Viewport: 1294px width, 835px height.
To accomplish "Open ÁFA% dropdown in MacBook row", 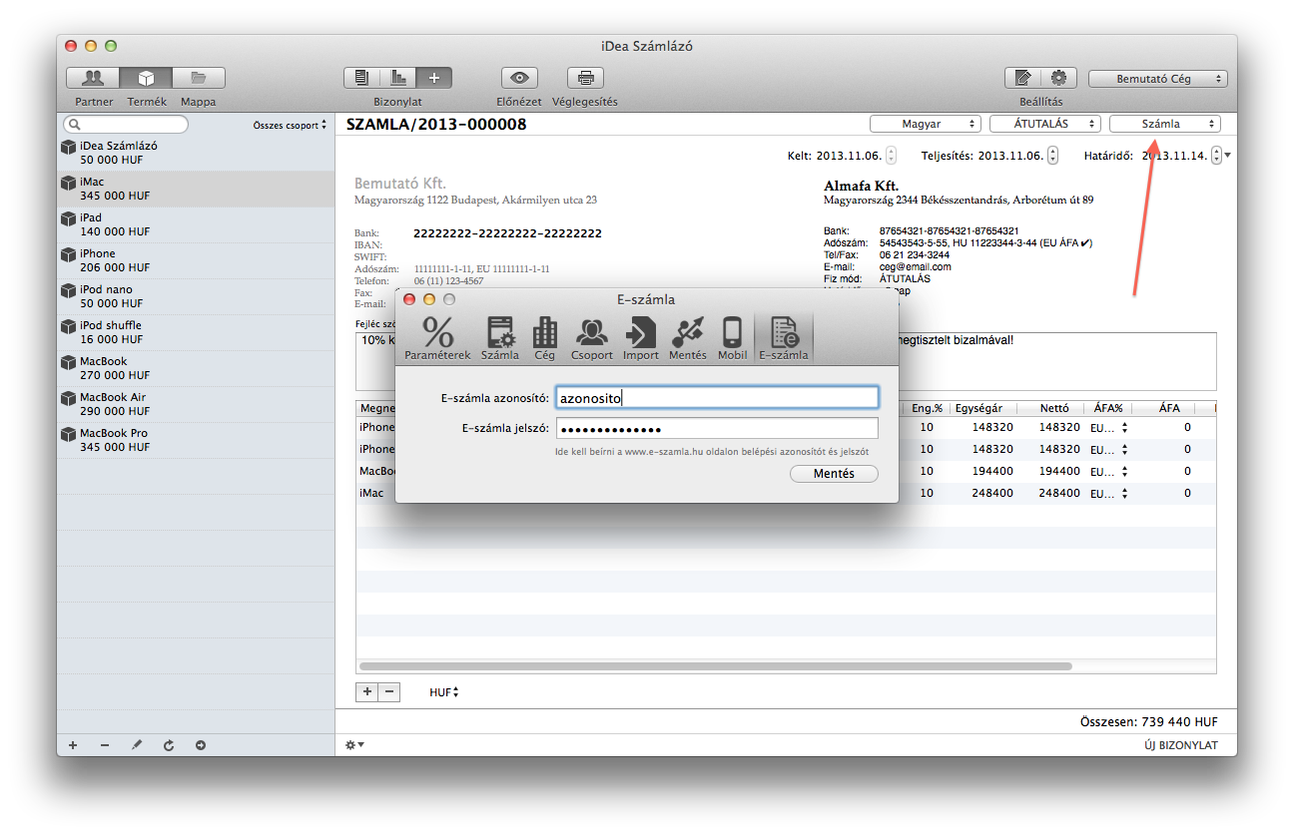I will pos(1107,471).
